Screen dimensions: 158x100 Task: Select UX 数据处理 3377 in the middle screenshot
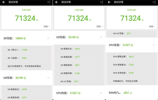point(79,57)
